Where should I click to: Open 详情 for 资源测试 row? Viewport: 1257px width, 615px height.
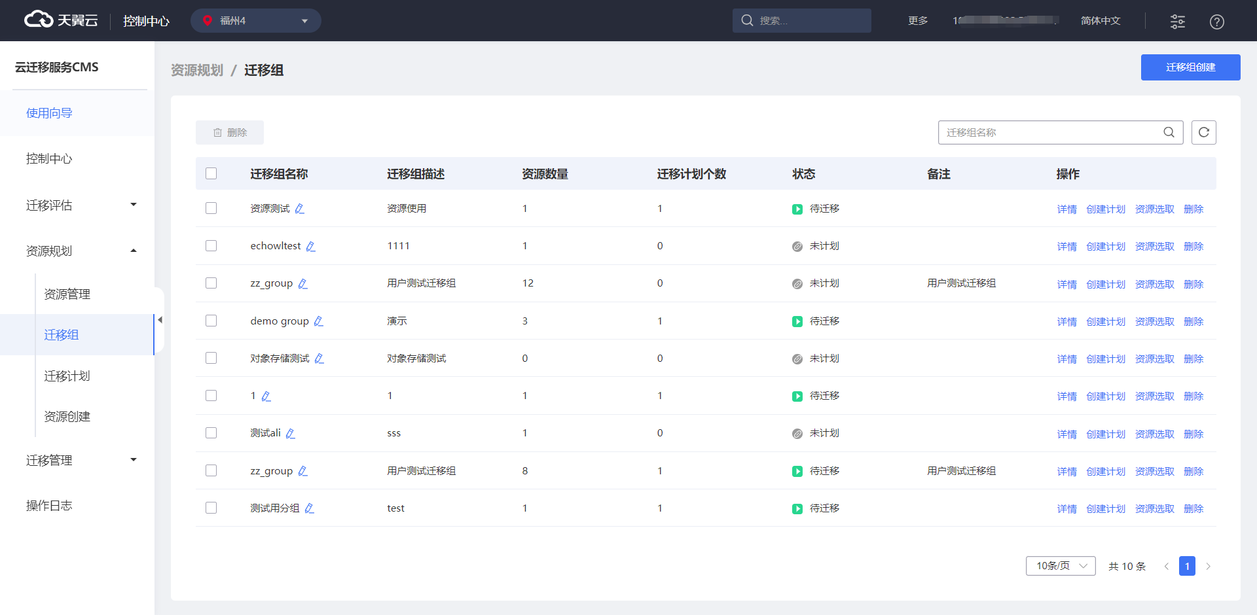click(1067, 209)
